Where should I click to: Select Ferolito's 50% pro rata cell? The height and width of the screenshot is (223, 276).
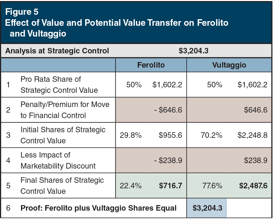[x=134, y=85]
